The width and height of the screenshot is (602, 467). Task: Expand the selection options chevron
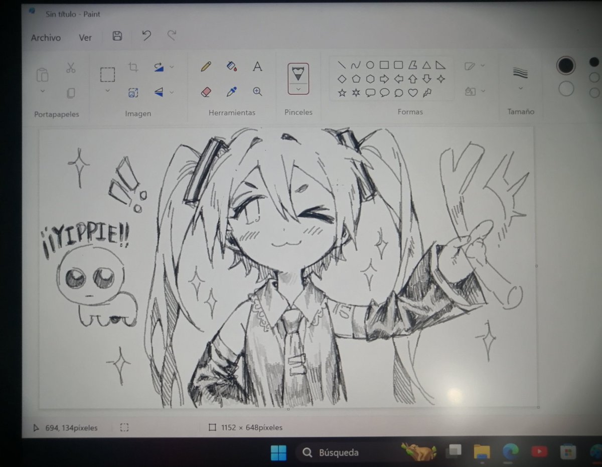(x=107, y=90)
